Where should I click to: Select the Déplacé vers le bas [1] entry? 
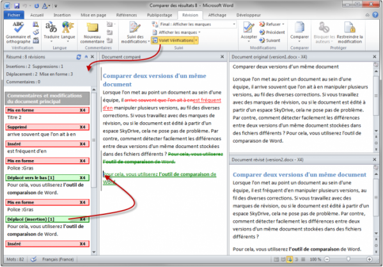pos(47,178)
